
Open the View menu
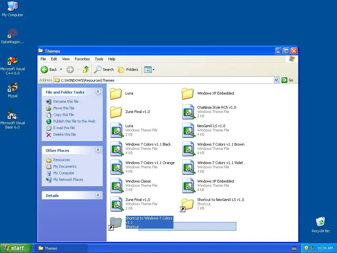66,59
